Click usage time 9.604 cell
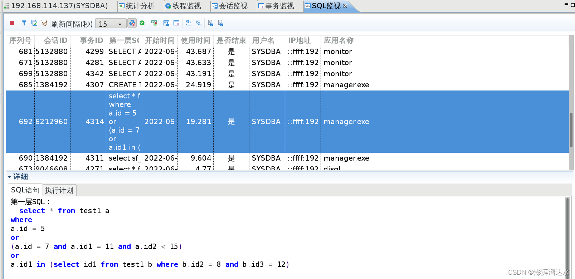575x279 pixels. [x=201, y=158]
